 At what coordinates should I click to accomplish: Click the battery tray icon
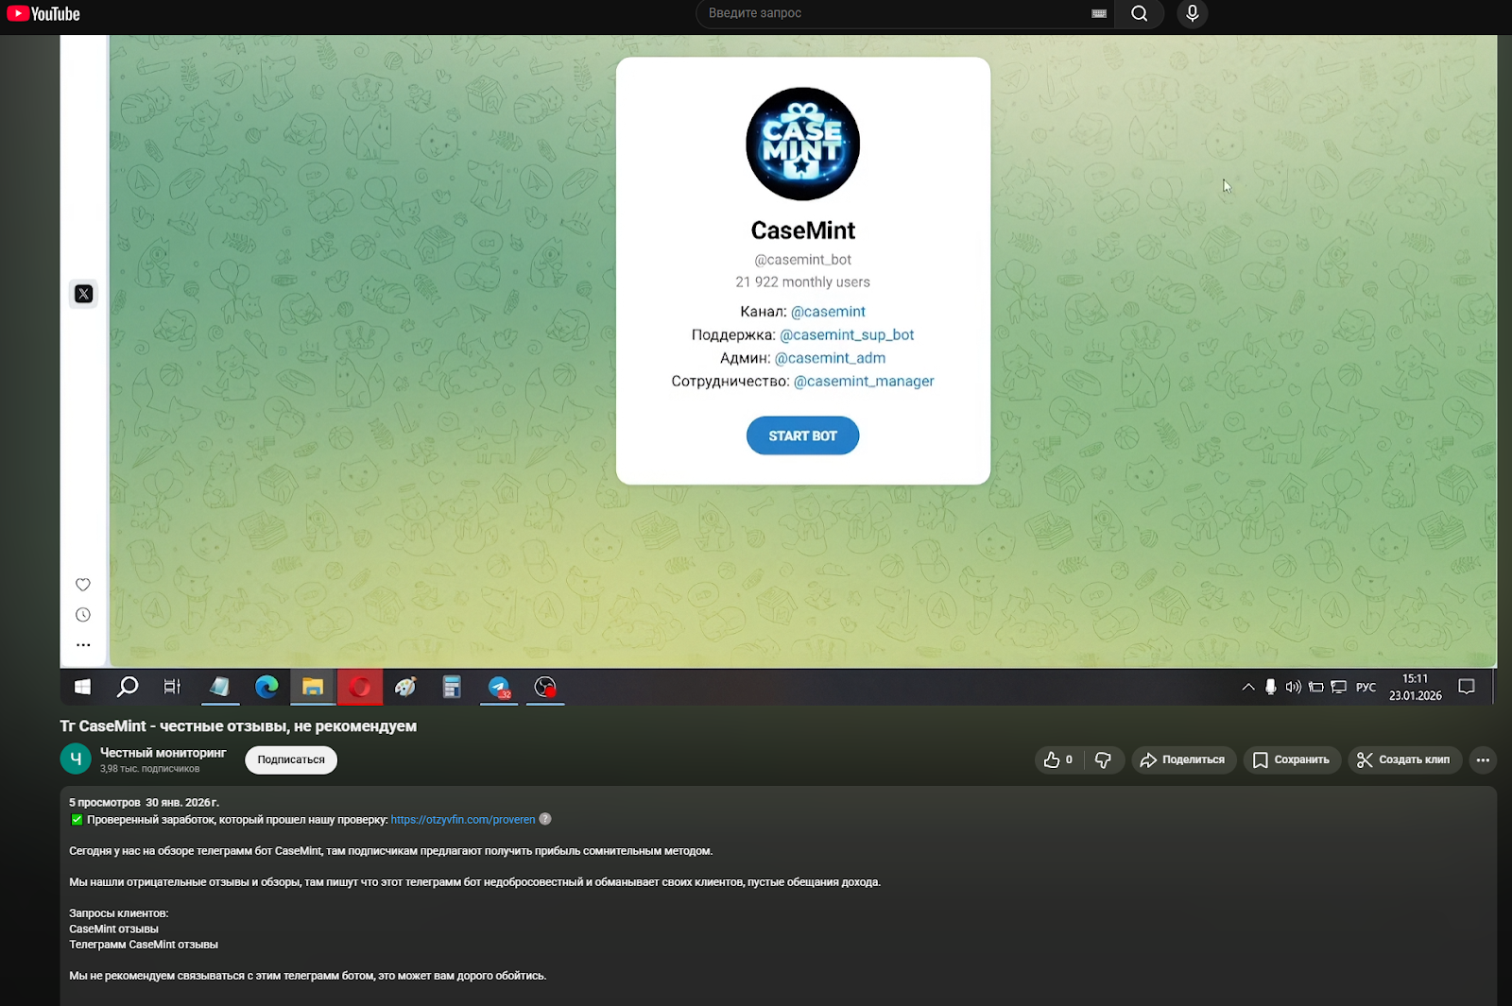point(1316,687)
